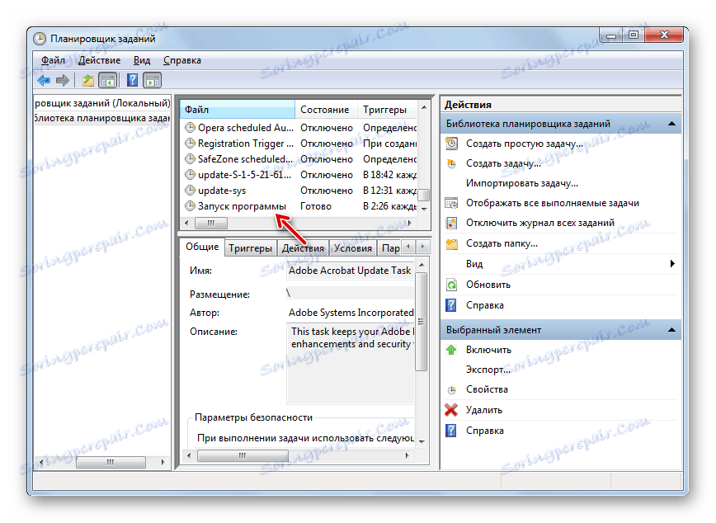Click clock icon of Opera scheduled task
The height and width of the screenshot is (523, 716).
pos(190,127)
